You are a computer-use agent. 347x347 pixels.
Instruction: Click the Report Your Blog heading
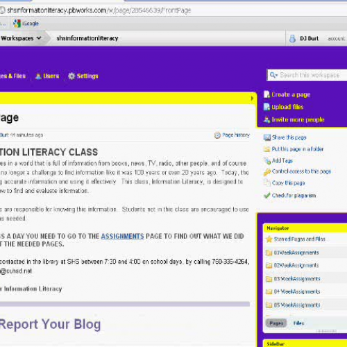50,324
